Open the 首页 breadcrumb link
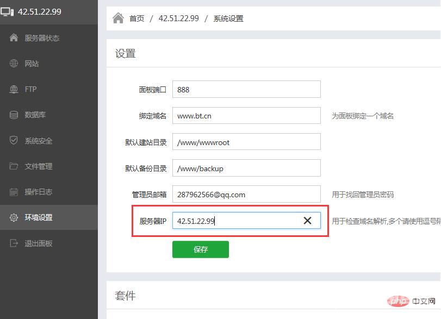441x319 pixels. click(136, 18)
